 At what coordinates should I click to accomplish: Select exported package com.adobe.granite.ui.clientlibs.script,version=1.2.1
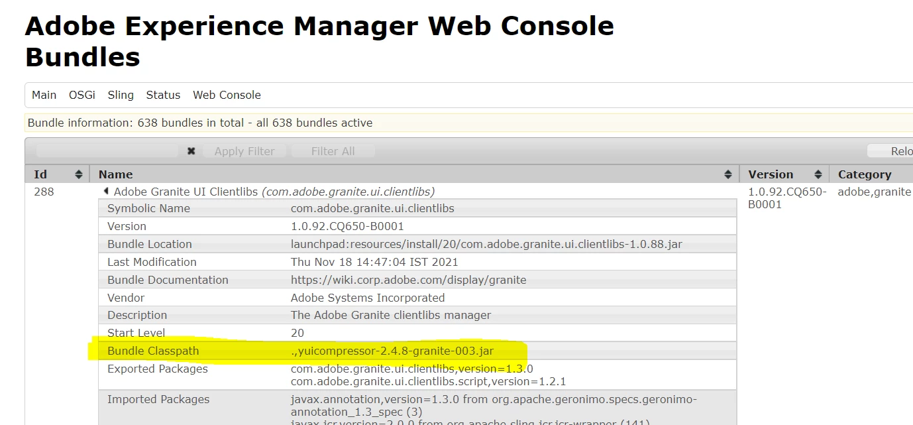coord(428,381)
